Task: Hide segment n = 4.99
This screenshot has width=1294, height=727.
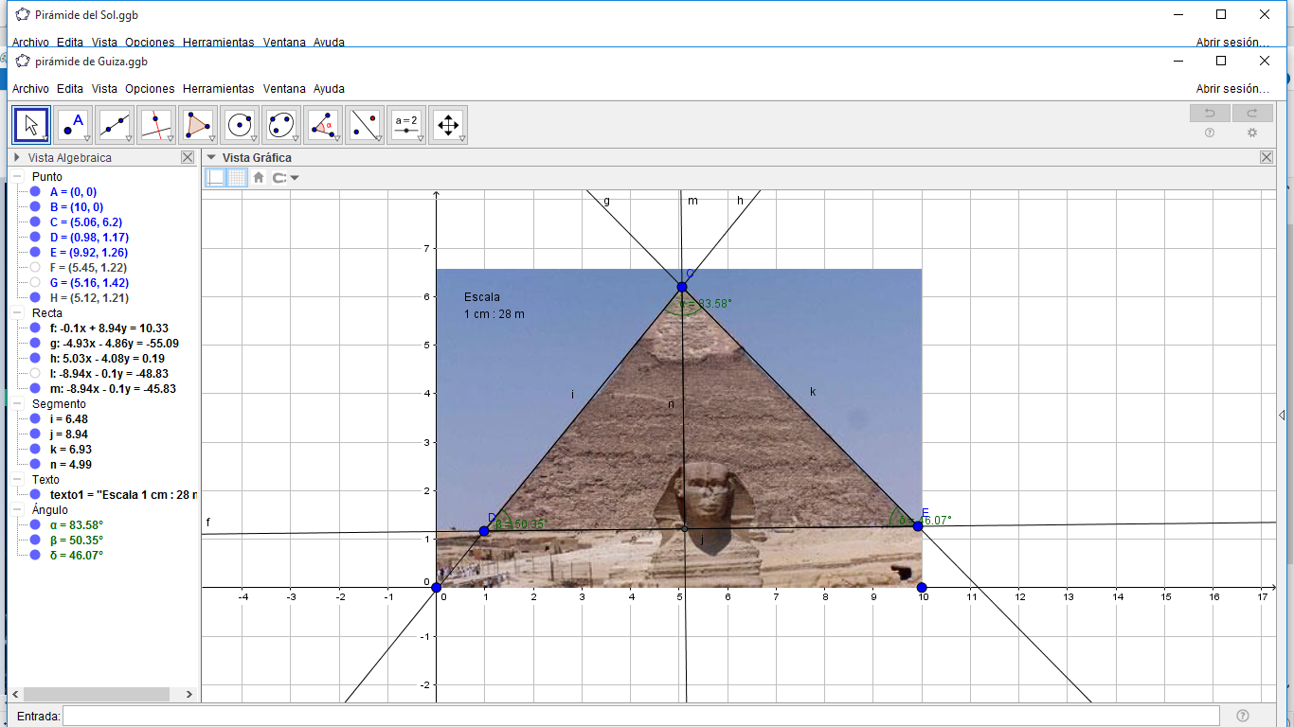Action: (x=35, y=465)
